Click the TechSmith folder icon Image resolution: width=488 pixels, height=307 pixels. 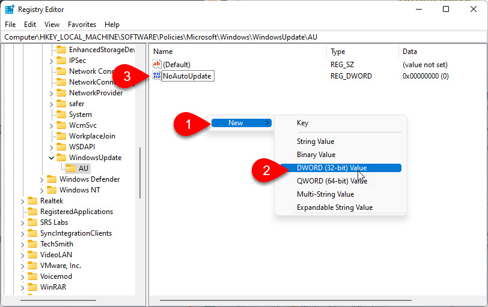pos(32,244)
